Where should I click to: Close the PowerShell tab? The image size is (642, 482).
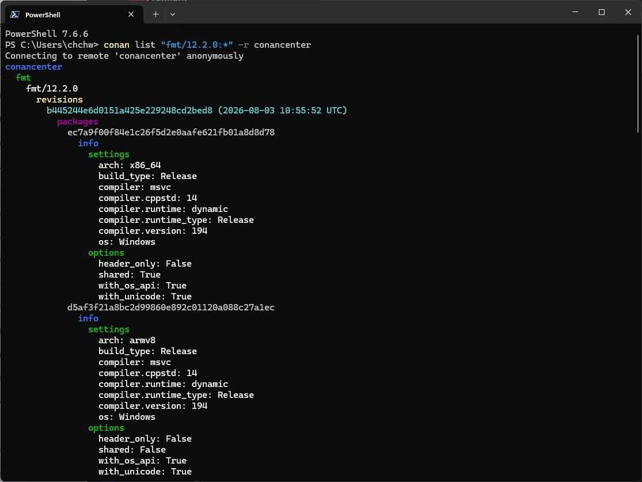pos(131,14)
